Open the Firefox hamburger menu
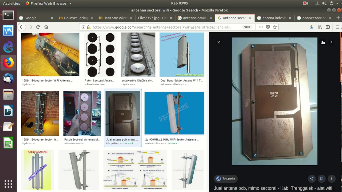Viewport: 342px width, 192px height. pos(337,27)
